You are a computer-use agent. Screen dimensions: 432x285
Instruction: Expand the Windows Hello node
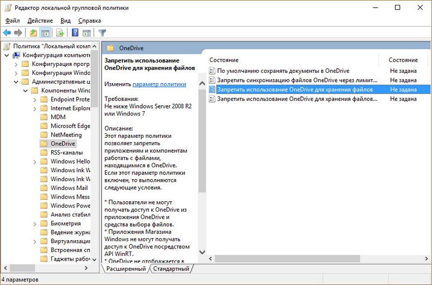35,162
